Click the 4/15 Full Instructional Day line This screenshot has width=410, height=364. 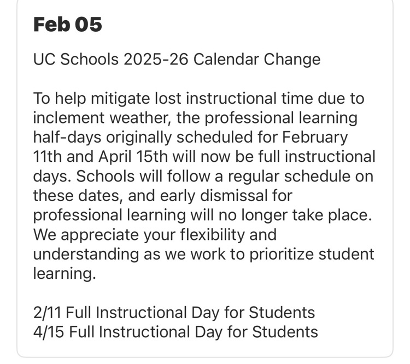click(175, 332)
